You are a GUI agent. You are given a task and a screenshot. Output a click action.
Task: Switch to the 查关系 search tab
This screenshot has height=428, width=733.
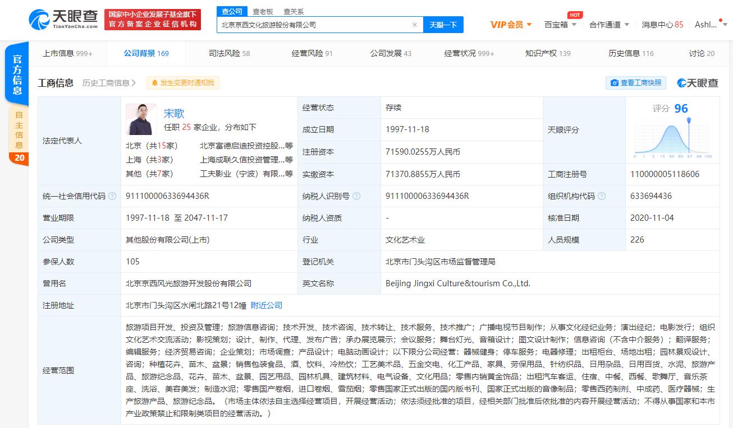[294, 11]
